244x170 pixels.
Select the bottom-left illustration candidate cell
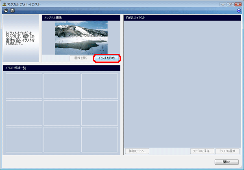pos(24,139)
